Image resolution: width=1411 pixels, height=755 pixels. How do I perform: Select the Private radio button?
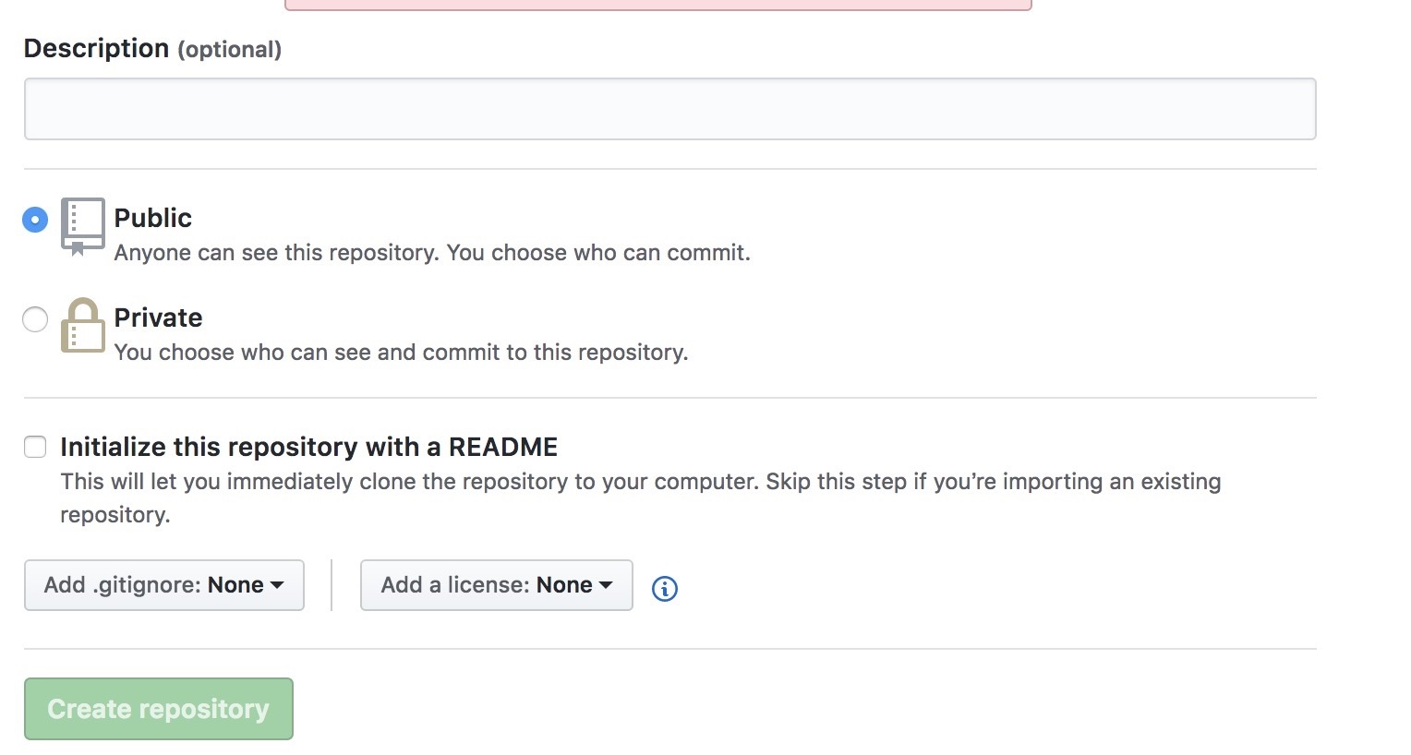click(x=35, y=319)
